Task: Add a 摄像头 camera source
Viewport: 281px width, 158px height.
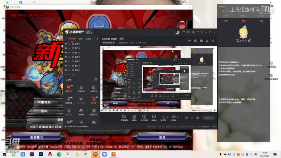Action: click(134, 118)
